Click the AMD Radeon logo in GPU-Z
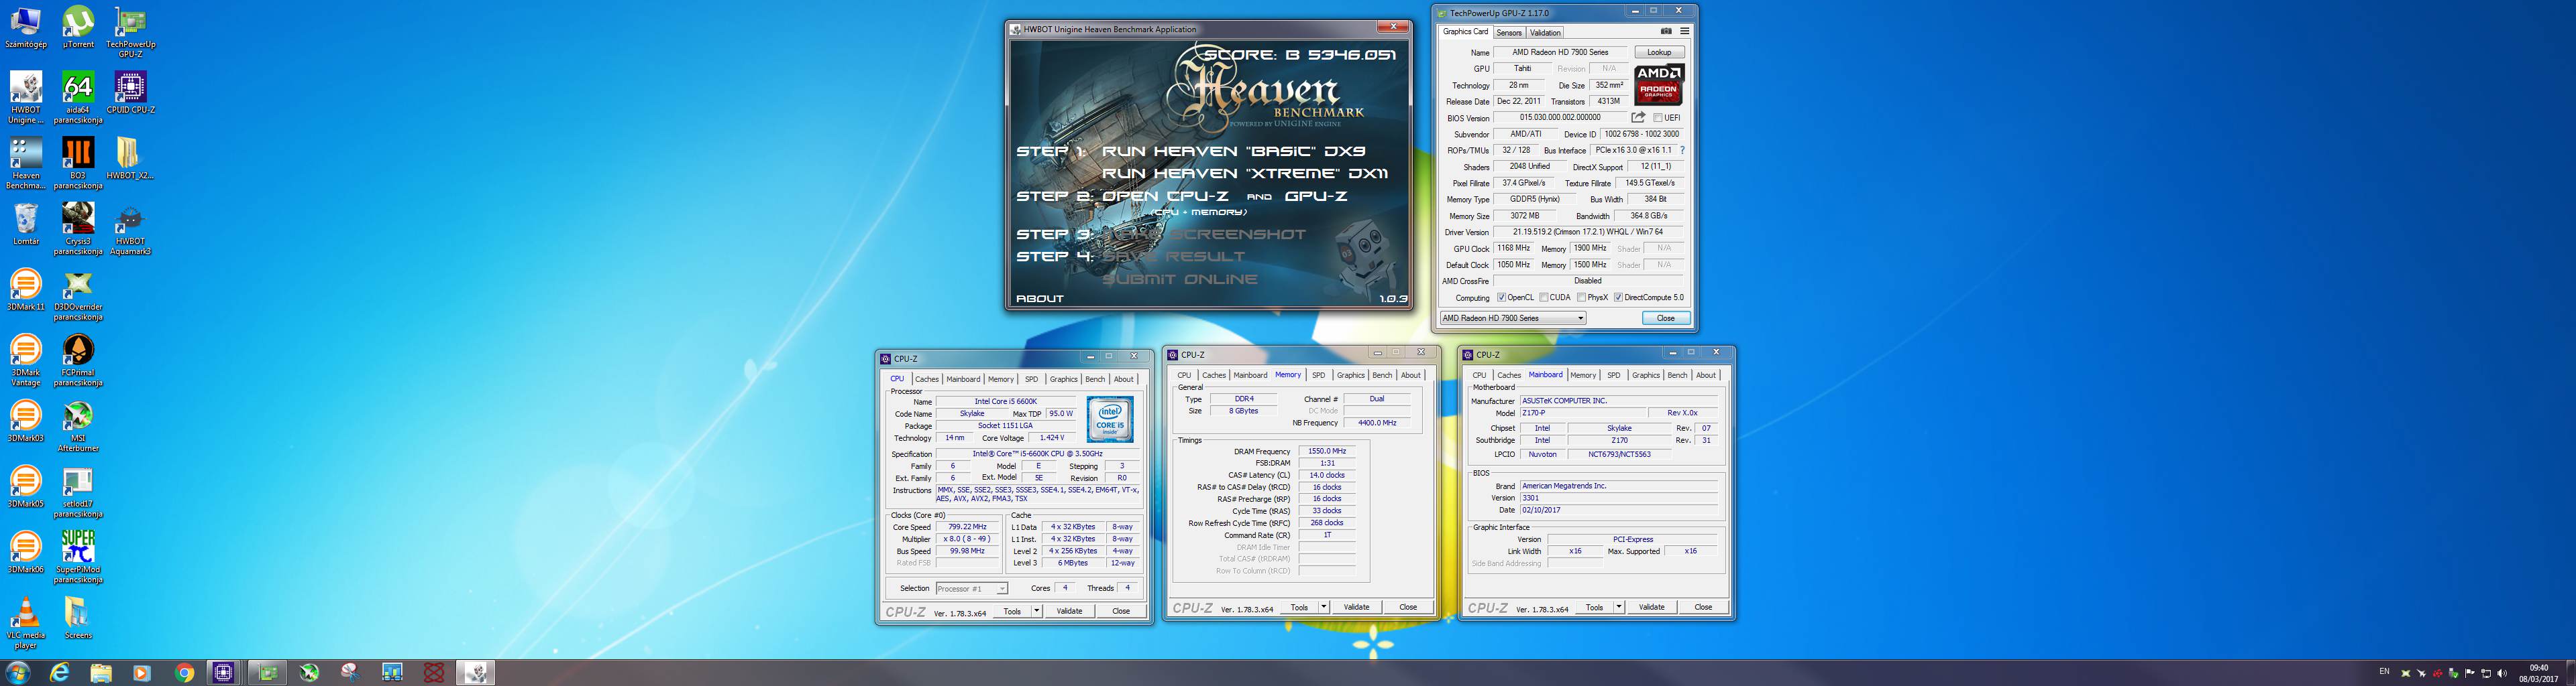Viewport: 2576px width, 686px height. coord(1659,85)
